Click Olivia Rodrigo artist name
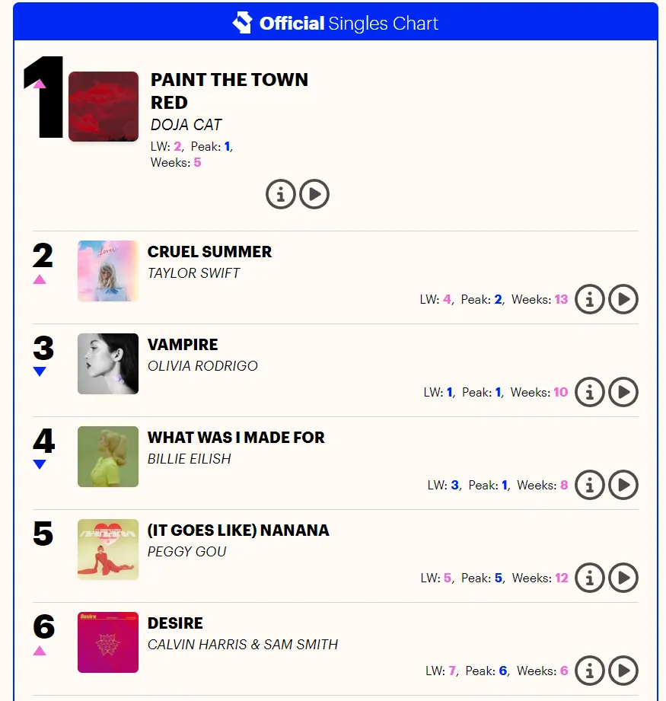 coord(202,366)
